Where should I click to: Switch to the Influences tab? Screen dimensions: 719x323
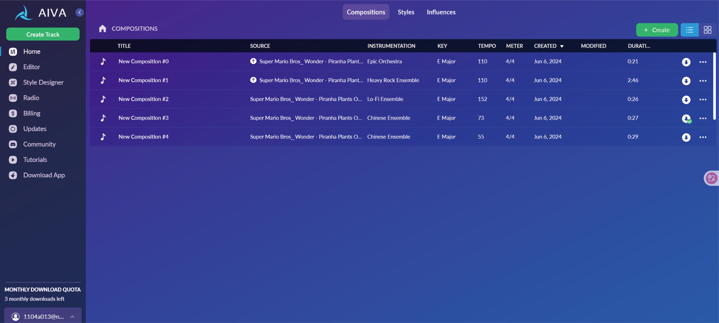441,12
